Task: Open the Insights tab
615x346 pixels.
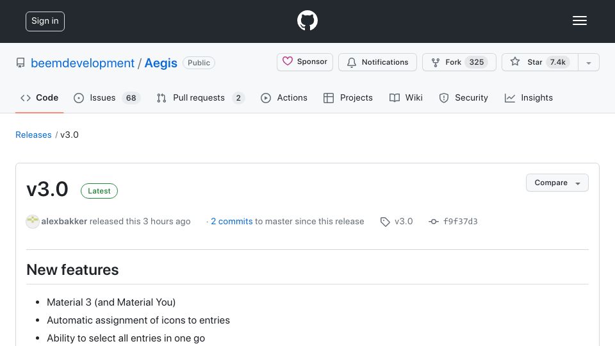Action: tap(529, 97)
